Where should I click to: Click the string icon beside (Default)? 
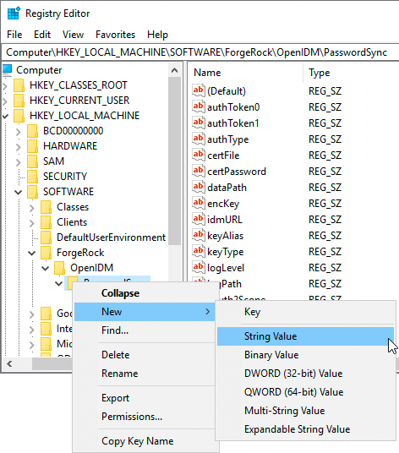[x=199, y=90]
